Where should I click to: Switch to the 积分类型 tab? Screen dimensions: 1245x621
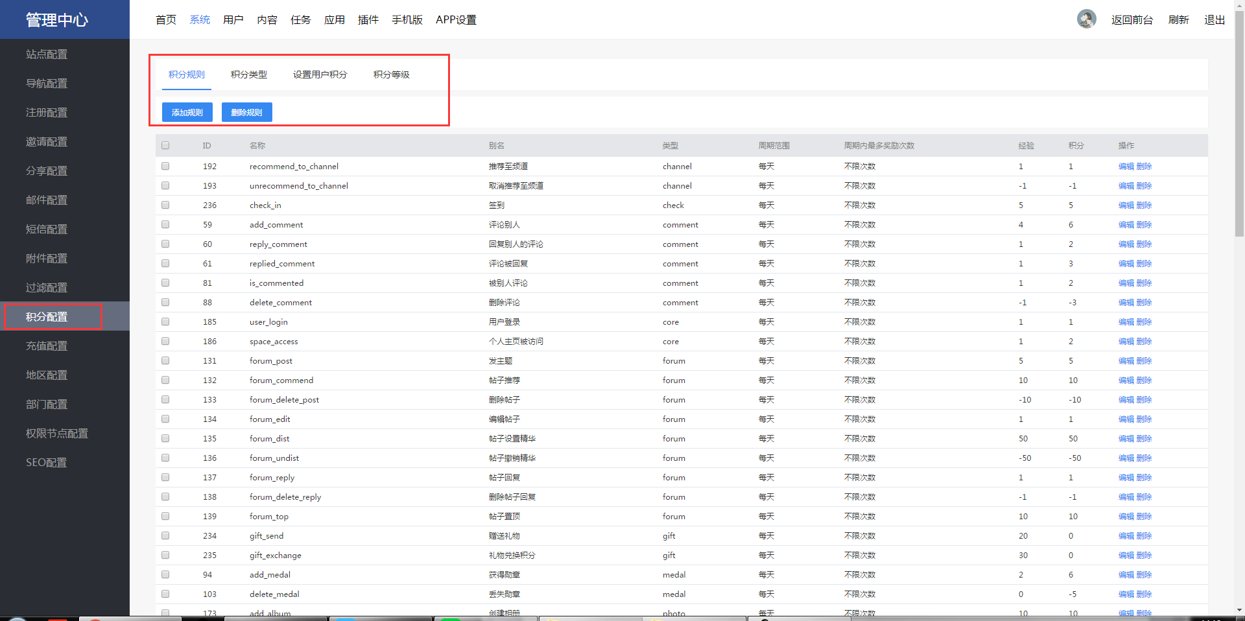coord(249,75)
